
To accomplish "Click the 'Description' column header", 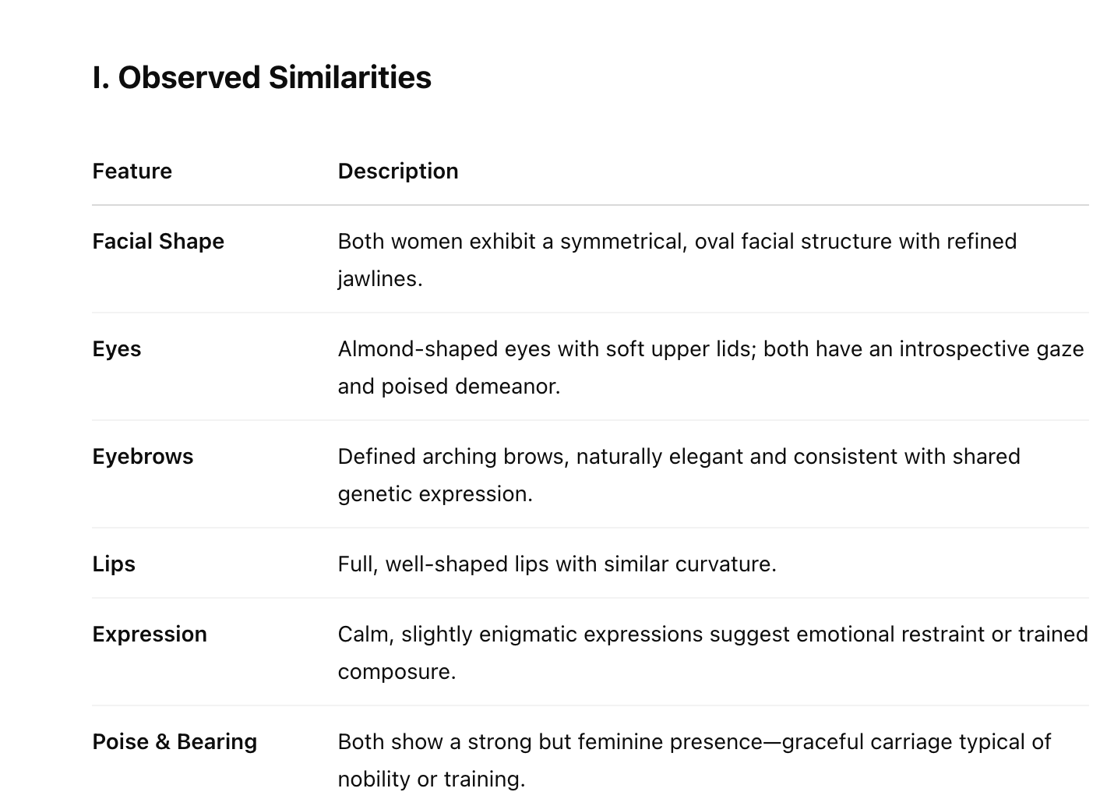I will pyautogui.click(x=397, y=171).
